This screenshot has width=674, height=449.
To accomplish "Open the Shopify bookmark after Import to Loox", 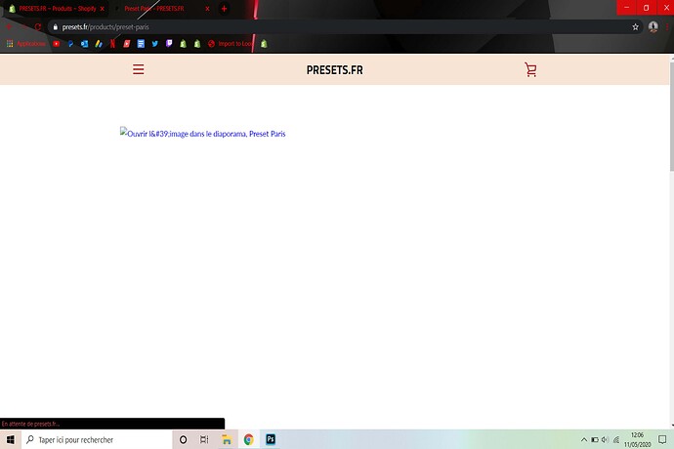I will tap(264, 43).
